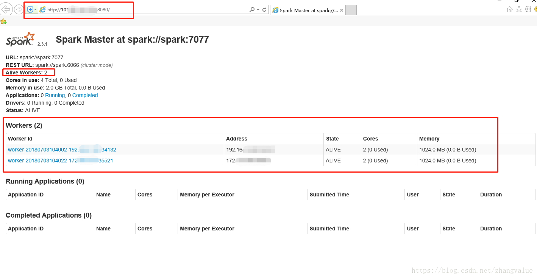Click 'Cores in use: 4 Total, 0 Used'
537x278 pixels.
click(x=41, y=80)
